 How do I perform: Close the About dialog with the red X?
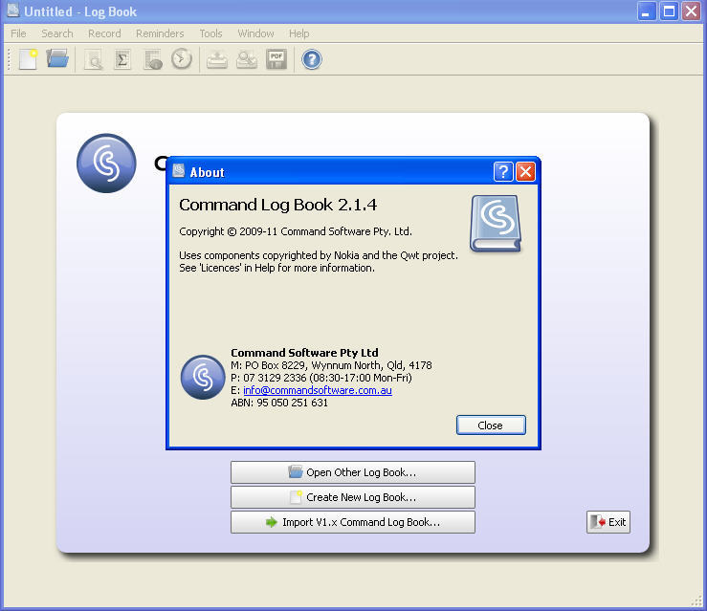(x=525, y=172)
